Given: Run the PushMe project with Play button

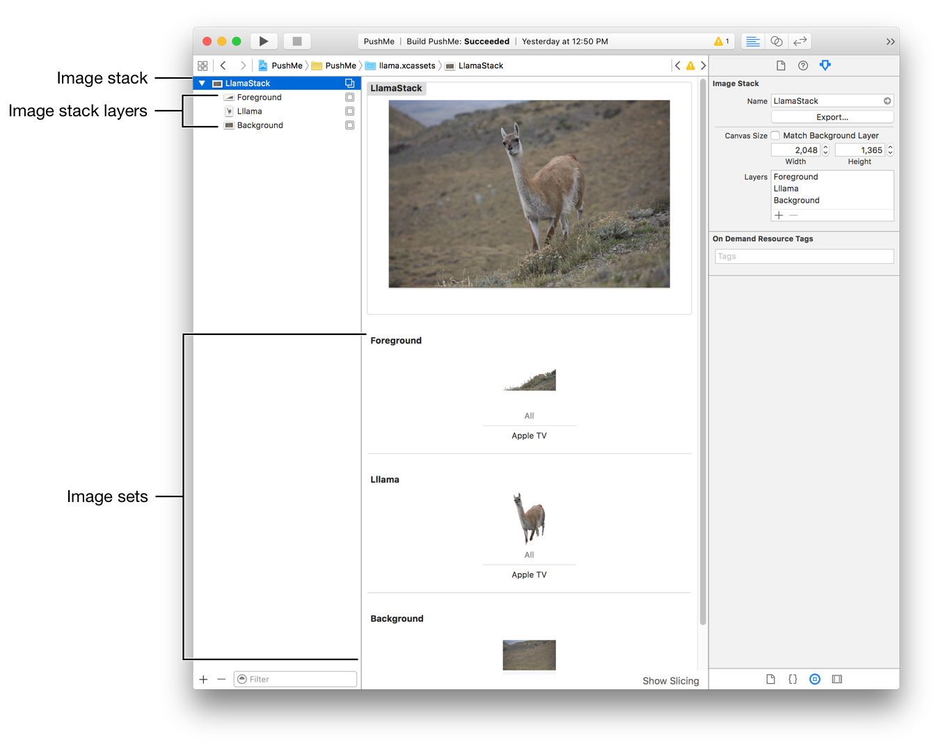Looking at the screenshot, I should pos(264,41).
